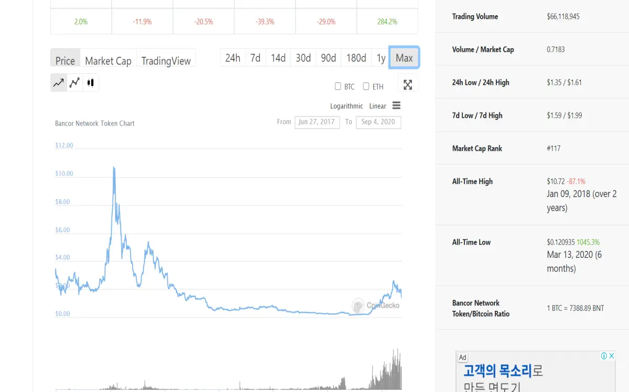
Task: Click the Jan 09, 2018 all-time high date
Action: point(582,201)
